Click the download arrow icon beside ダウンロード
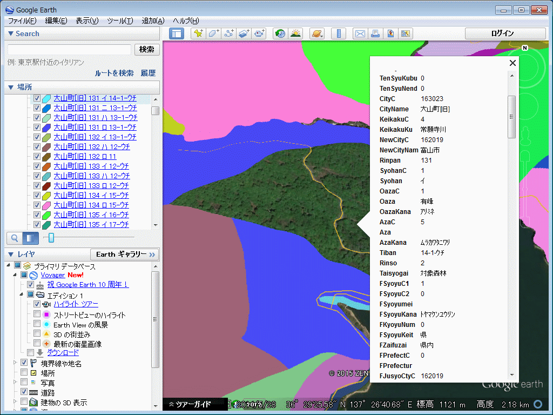This screenshot has height=415, width=553. (40, 352)
